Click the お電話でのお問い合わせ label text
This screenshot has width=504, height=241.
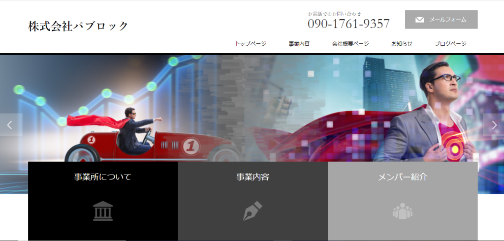coord(334,14)
